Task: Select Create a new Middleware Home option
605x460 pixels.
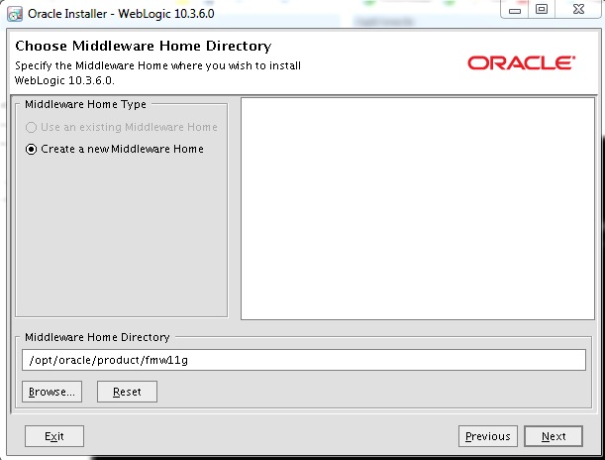Action: coord(32,149)
